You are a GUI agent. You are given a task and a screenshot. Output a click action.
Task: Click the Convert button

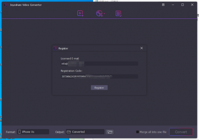tap(181, 132)
